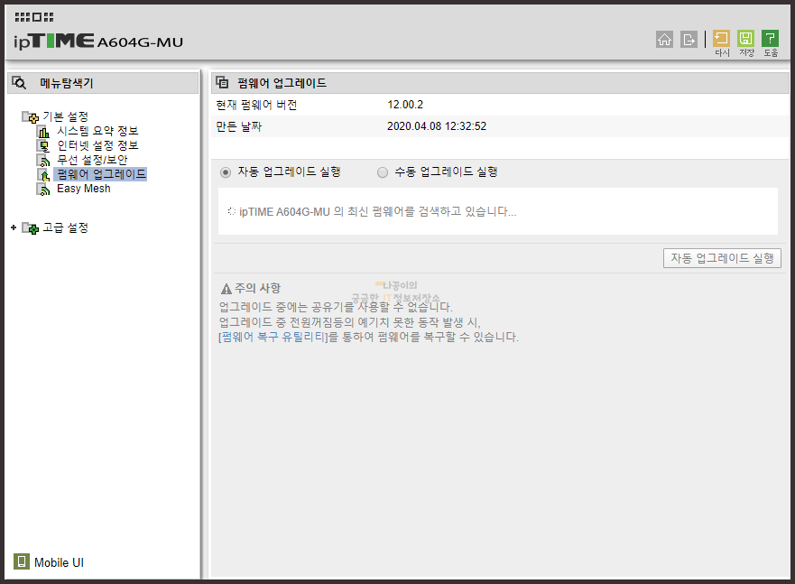Open 시스템 요약 정보 menu item
Image resolution: width=795 pixels, height=584 pixels.
coord(97,131)
